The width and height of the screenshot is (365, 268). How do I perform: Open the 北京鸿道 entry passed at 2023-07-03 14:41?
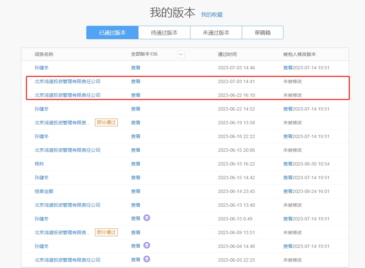coord(68,81)
